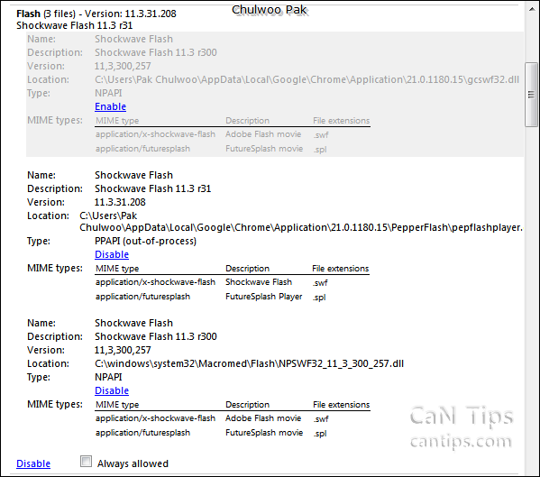Click the version 11.3.31.208 value under PPAPI plugin

(120, 202)
